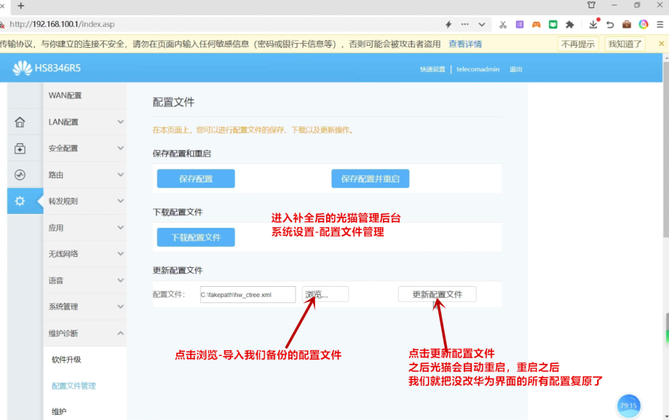Click the undo arrow toolbar icon
The height and width of the screenshot is (420, 669).
(610, 24)
